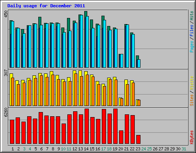The height and width of the screenshot is (153, 196).
Task: Click green day 24 label
Action: [144, 149]
